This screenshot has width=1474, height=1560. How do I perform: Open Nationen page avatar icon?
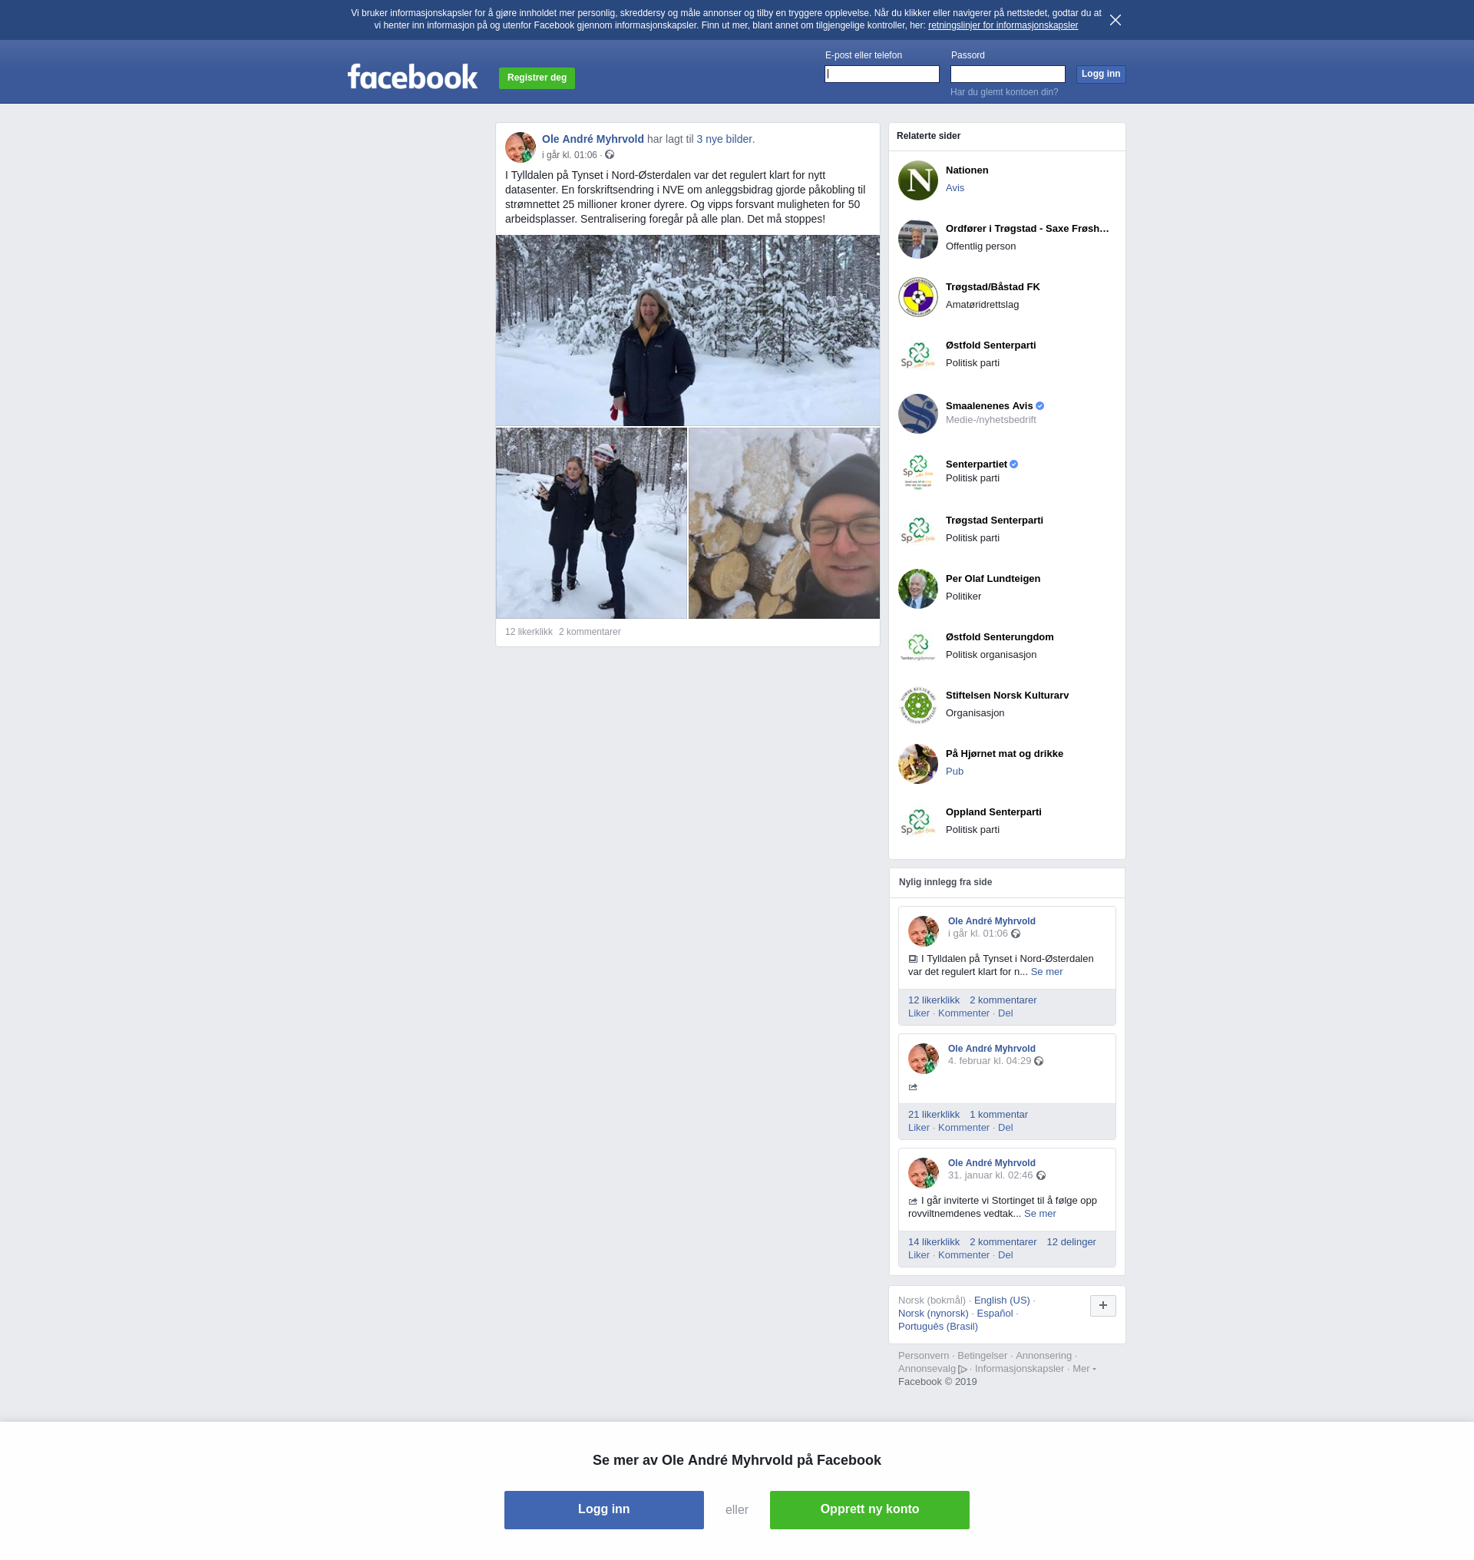tap(917, 180)
